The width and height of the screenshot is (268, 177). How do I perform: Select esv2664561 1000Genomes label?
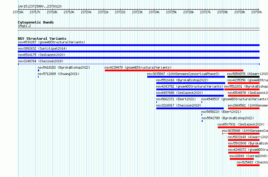click(x=248, y=105)
